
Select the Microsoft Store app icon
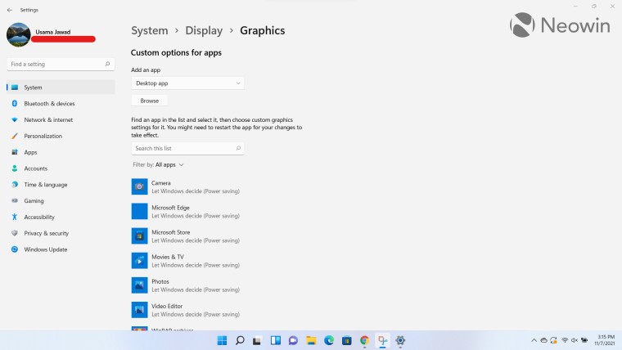tap(140, 236)
